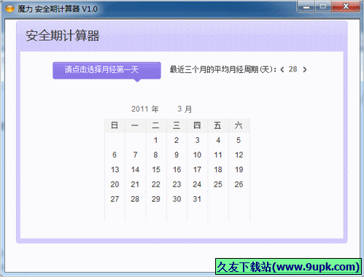Pick day 15 as first day
This screenshot has height=277, width=364.
tap(156, 170)
